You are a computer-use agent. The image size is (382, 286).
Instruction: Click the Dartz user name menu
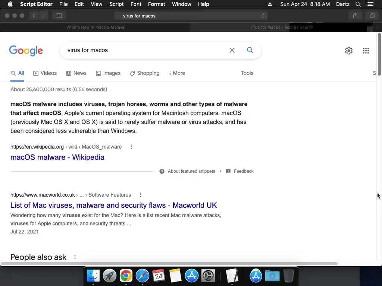(342, 4)
